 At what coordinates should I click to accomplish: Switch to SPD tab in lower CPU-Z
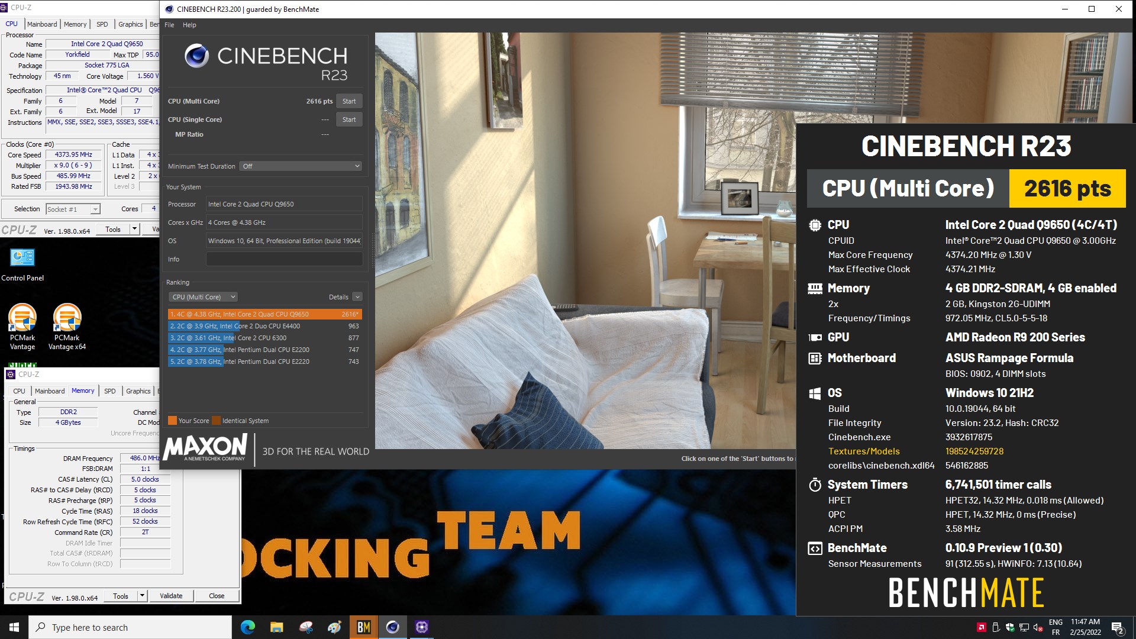pos(110,391)
